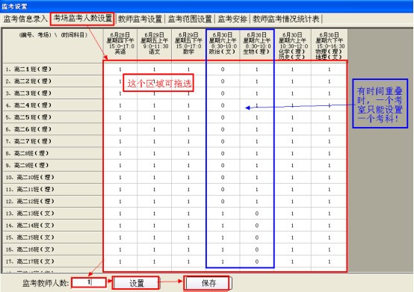Click the 政治(文) column header
The image size is (414, 292).
[x=223, y=45]
